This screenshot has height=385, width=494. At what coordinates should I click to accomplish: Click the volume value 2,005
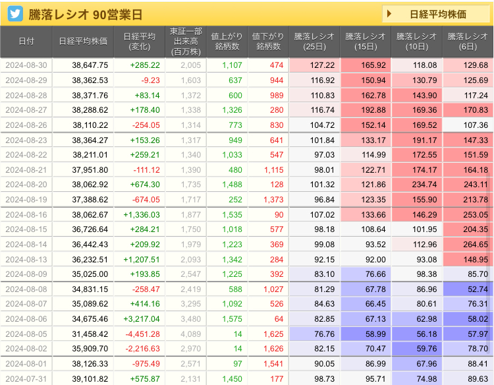point(190,65)
